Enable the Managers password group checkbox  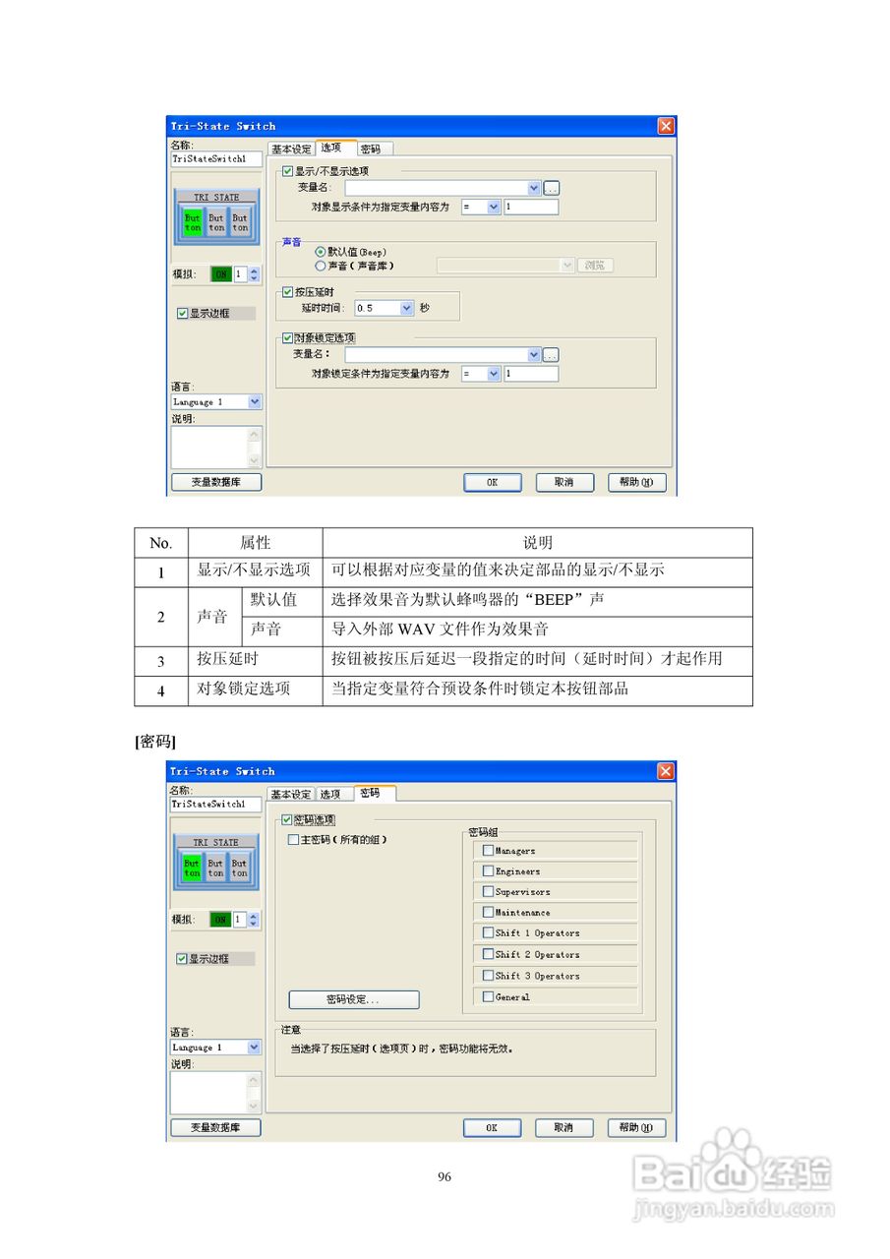click(x=488, y=850)
